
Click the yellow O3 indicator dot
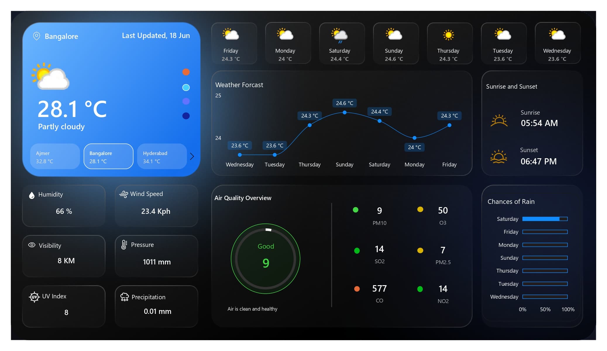[420, 209]
